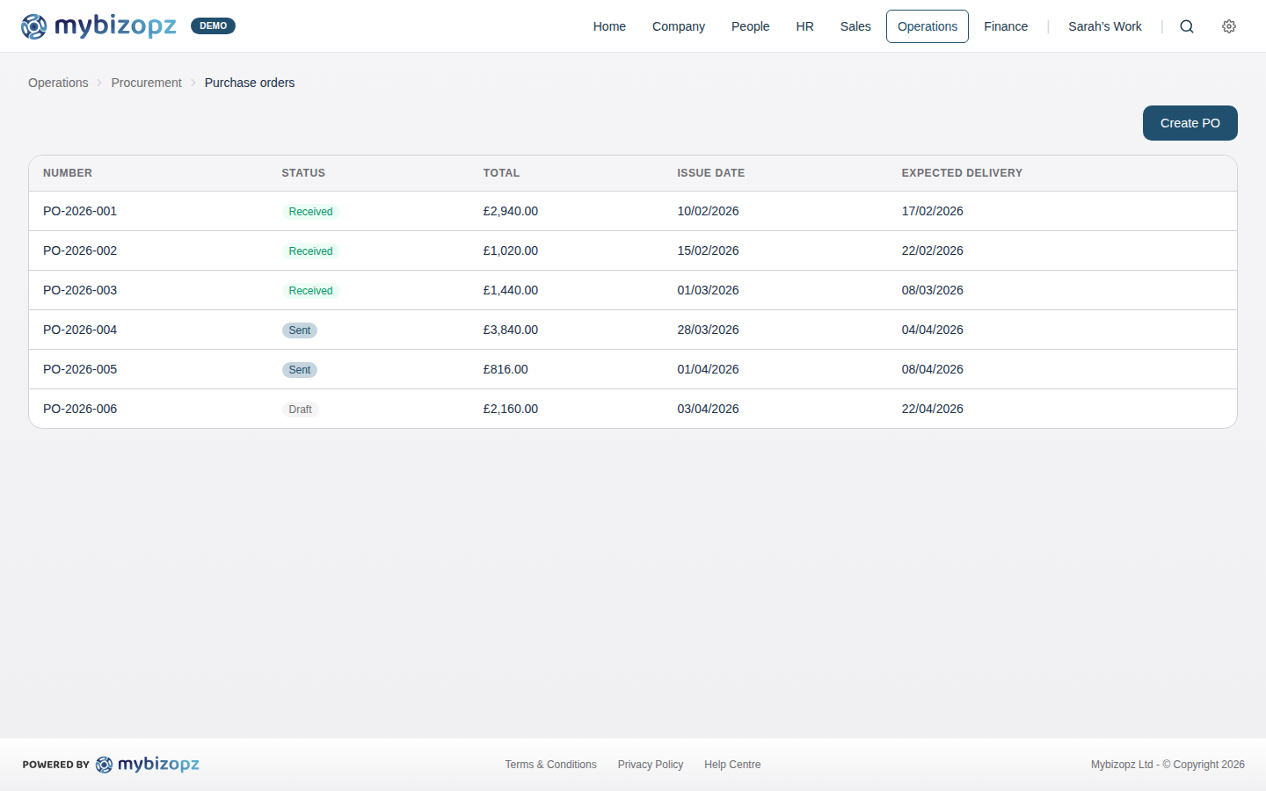Click the 22/02/2026 expected delivery date
The image size is (1266, 791).
[932, 250]
